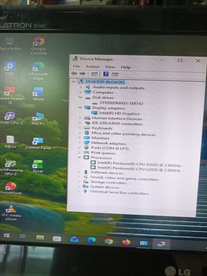This screenshot has width=207, height=276.
Task: Open Task View from the taskbar
Action: [23, 236]
